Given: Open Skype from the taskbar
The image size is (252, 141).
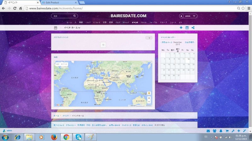Looking at the screenshot, I should pyautogui.click(x=78, y=137).
